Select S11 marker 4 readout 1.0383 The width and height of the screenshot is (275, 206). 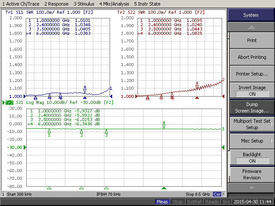click(x=82, y=33)
